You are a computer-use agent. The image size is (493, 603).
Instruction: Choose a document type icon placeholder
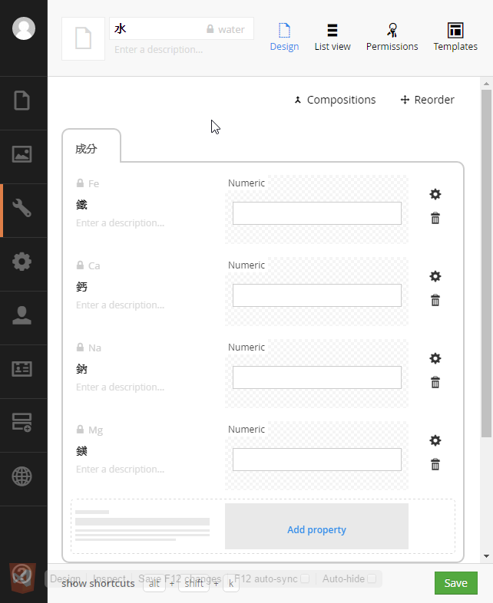(84, 38)
